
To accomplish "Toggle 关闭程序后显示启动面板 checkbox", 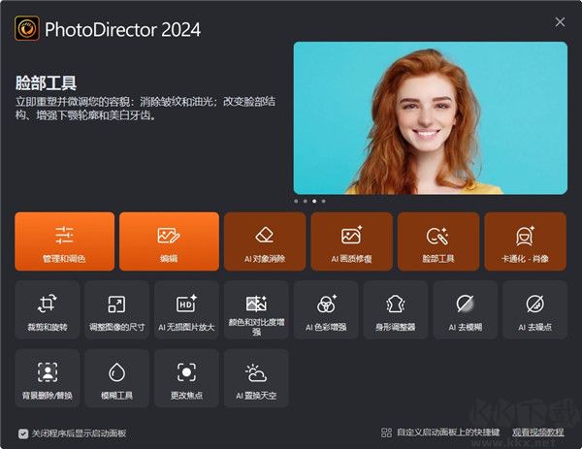I will coord(23,433).
